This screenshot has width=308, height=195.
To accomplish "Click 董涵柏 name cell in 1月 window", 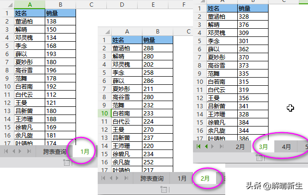I will click(x=30, y=21).
